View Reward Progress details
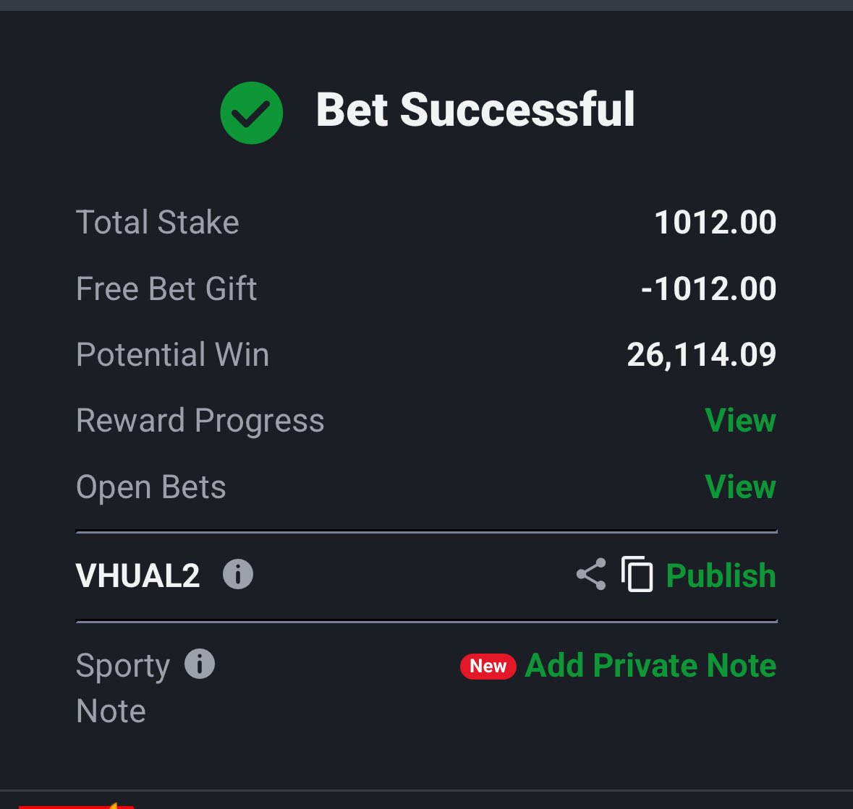The image size is (853, 809). [x=740, y=420]
